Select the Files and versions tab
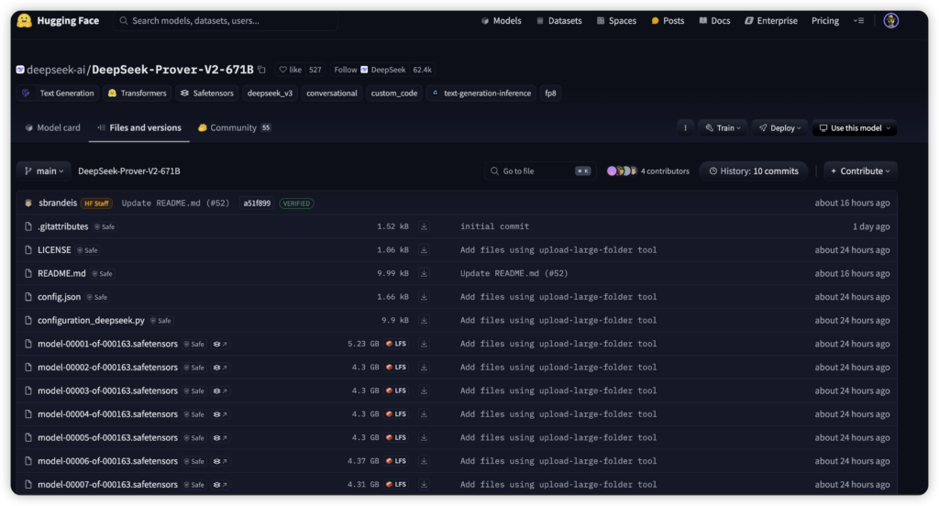Image resolution: width=939 pixels, height=506 pixels. [139, 127]
